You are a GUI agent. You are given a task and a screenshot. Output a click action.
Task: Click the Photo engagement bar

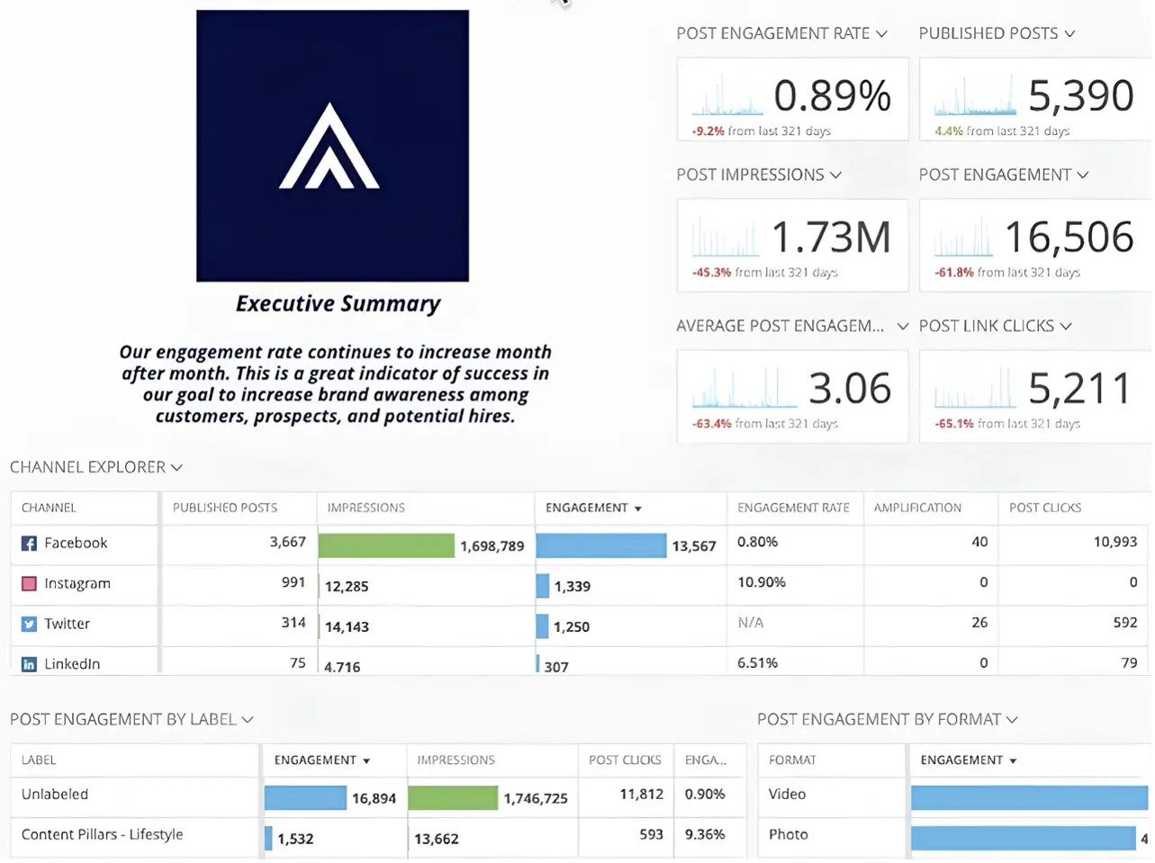coord(1024,840)
